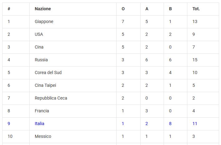Click the B (bronze) column header
This screenshot has width=221, height=145.
(170, 9)
